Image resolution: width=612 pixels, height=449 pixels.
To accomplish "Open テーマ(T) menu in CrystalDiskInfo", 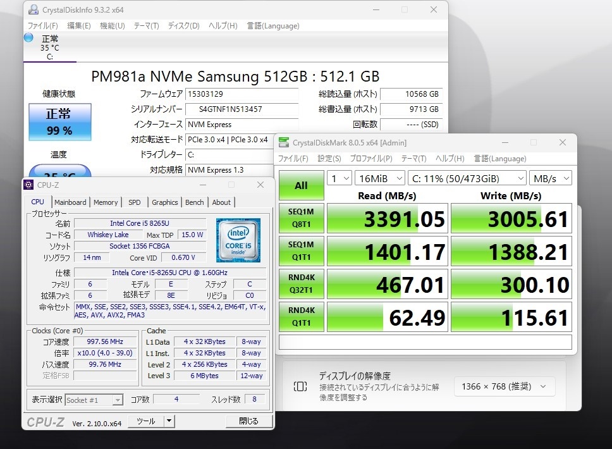I will coord(147,26).
